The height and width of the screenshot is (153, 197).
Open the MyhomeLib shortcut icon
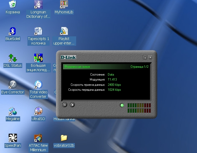64,4
